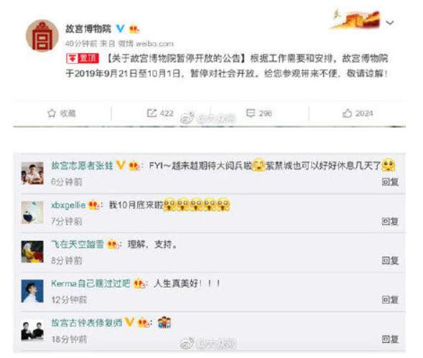Open xbxgellie's username link
The width and height of the screenshot is (423, 358).
pos(68,205)
